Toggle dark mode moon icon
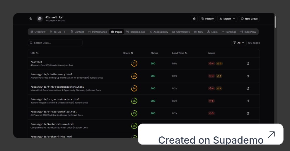Viewport: 290px width, 151px height. tap(31, 19)
